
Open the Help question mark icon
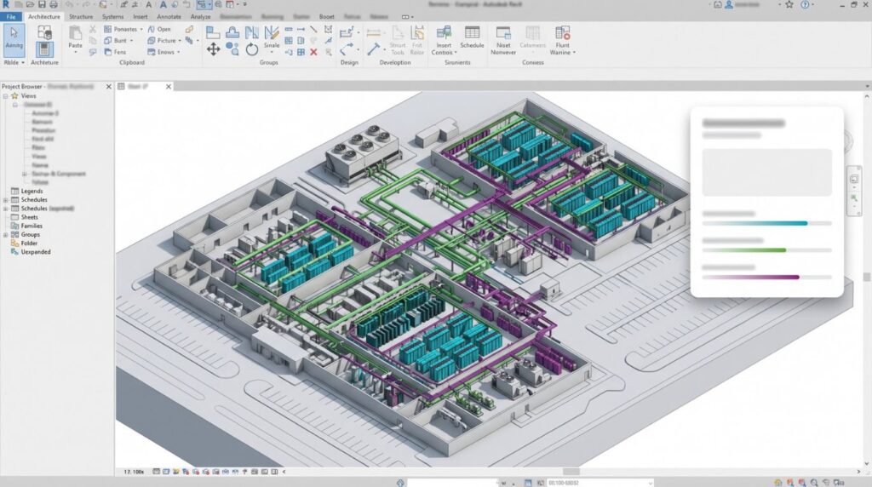(805, 4)
